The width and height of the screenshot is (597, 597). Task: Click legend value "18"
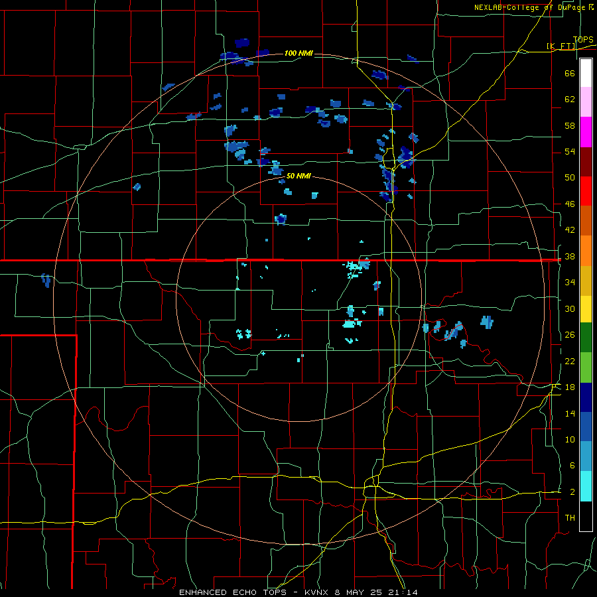coord(570,387)
